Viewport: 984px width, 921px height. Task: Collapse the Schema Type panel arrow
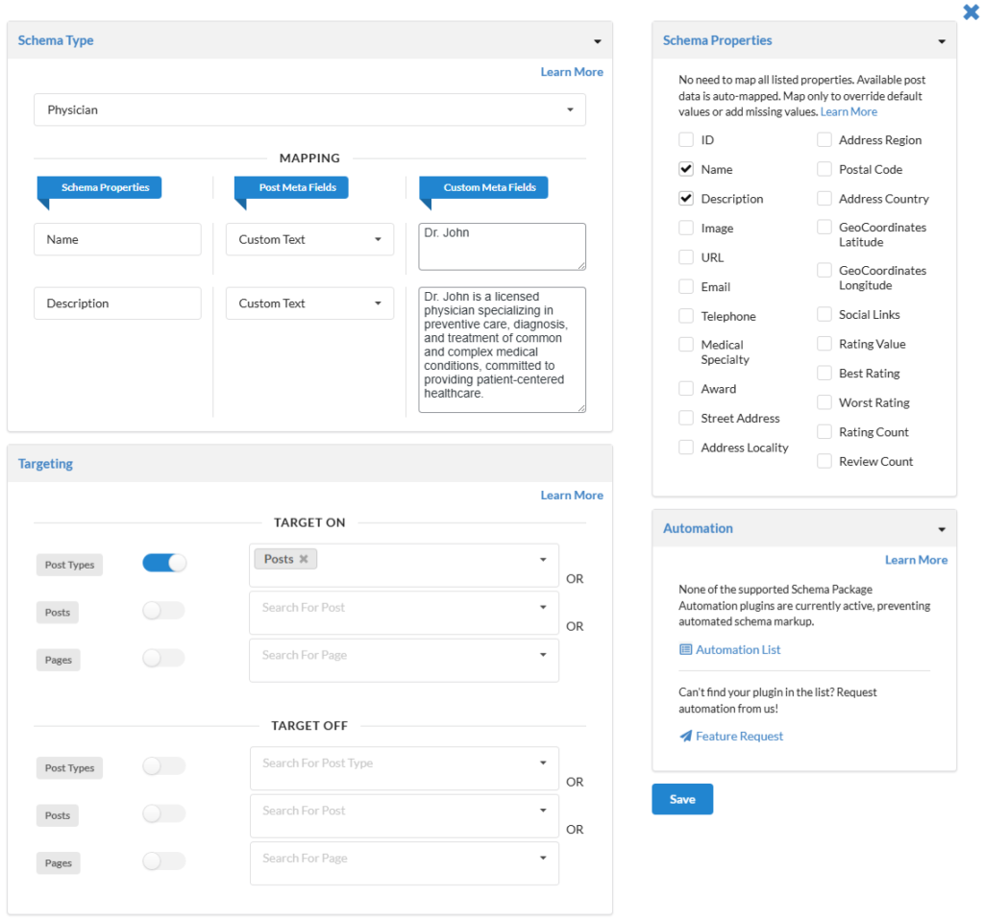pos(597,41)
